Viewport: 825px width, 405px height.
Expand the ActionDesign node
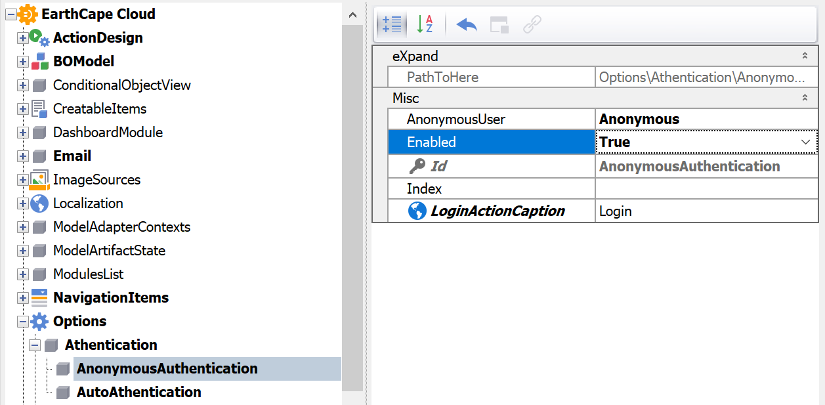click(23, 38)
